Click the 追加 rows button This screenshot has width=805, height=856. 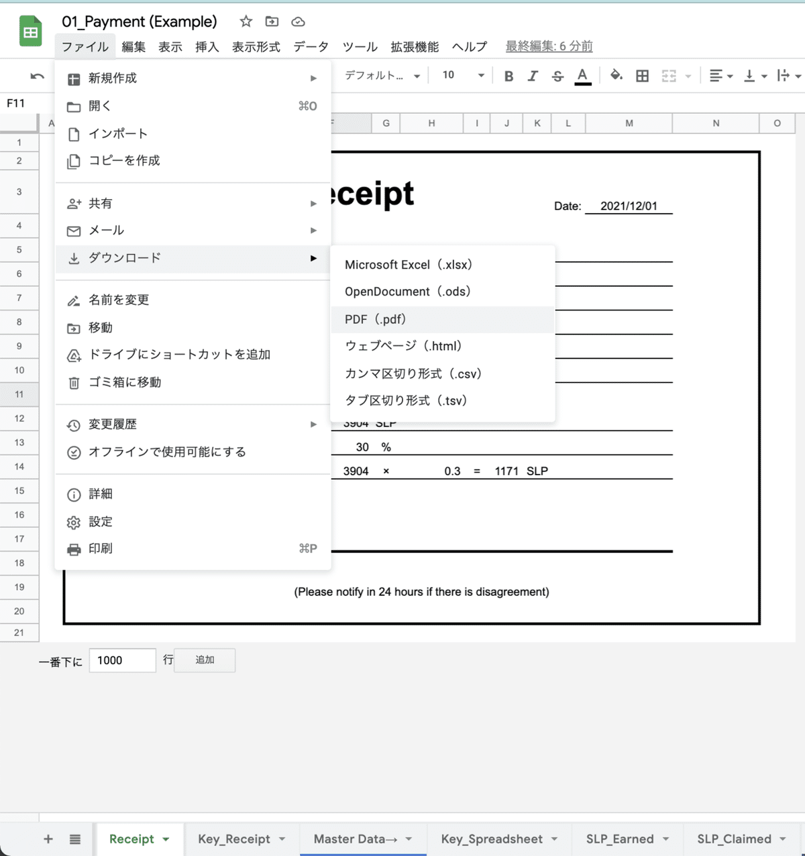coord(205,660)
